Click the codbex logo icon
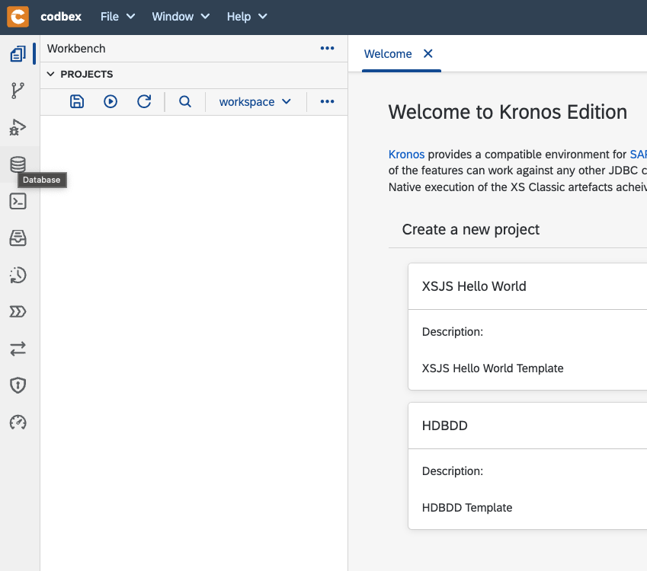This screenshot has height=571, width=647. click(x=18, y=17)
